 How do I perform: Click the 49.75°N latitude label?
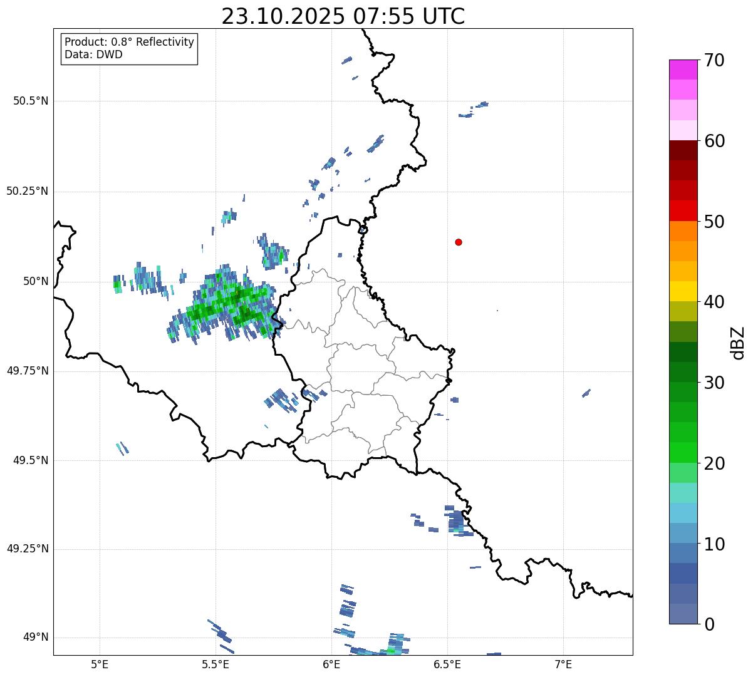28,371
